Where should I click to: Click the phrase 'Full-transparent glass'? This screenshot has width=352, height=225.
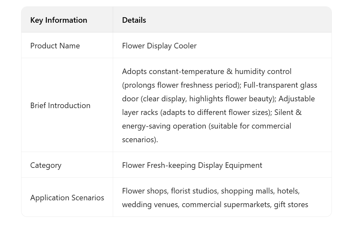point(280,85)
